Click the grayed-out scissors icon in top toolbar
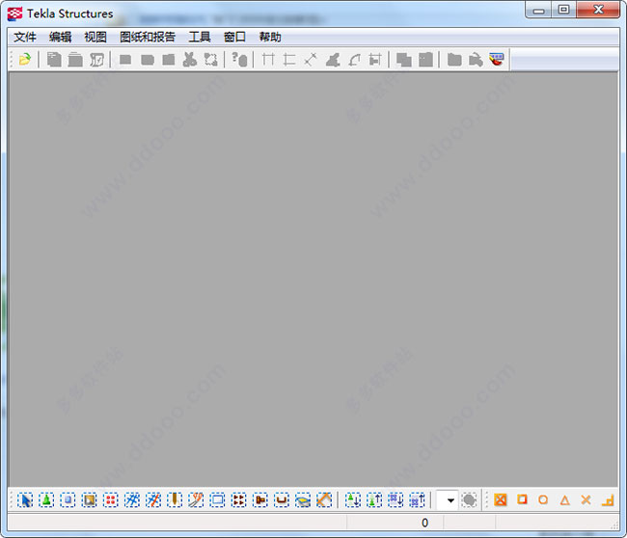This screenshot has height=538, width=627. tap(189, 60)
